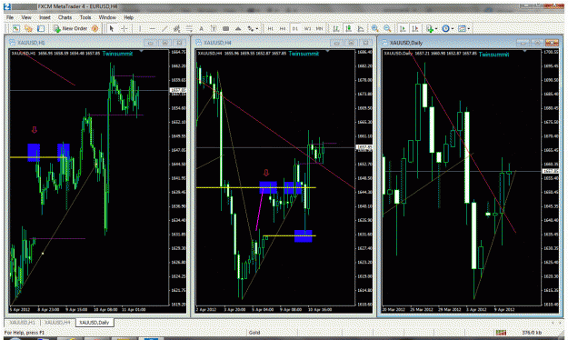This screenshot has width=568, height=340.
Task: Click the 'Gold' status bar entry
Action: pos(254,333)
